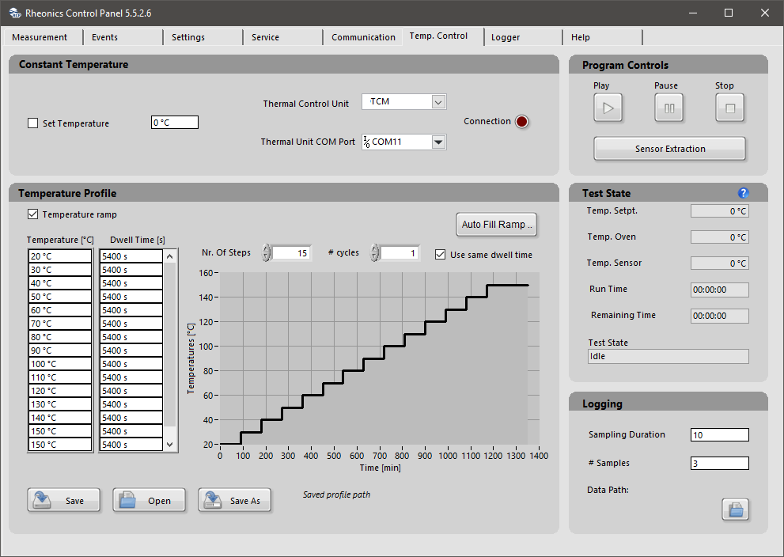This screenshot has width=784, height=557.
Task: Click the Connection status indicator
Action: pyautogui.click(x=521, y=122)
